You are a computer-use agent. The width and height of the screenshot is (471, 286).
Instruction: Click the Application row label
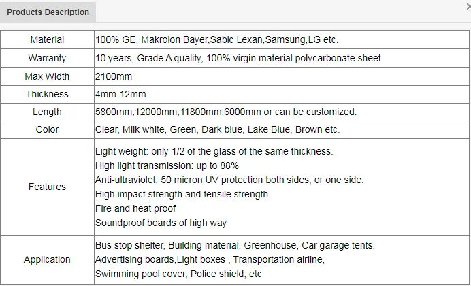(x=47, y=259)
